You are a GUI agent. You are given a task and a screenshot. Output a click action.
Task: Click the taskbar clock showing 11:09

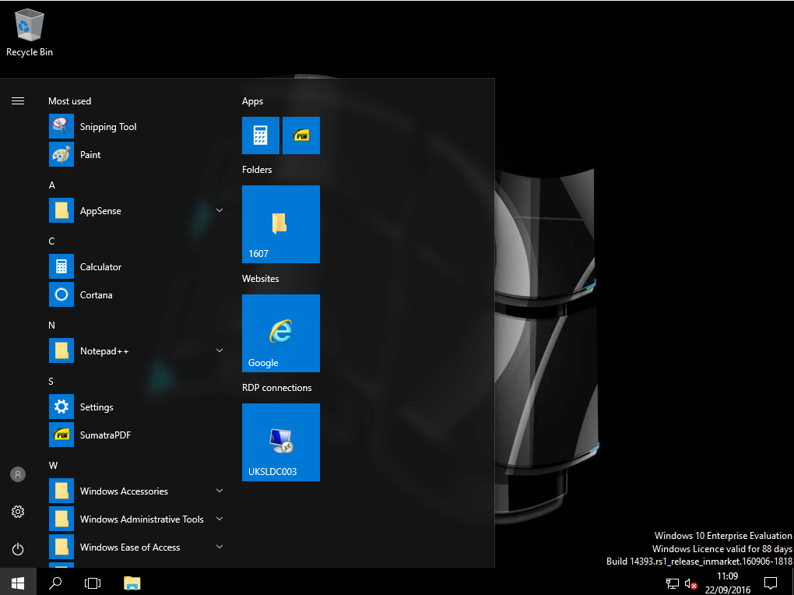coord(728,583)
